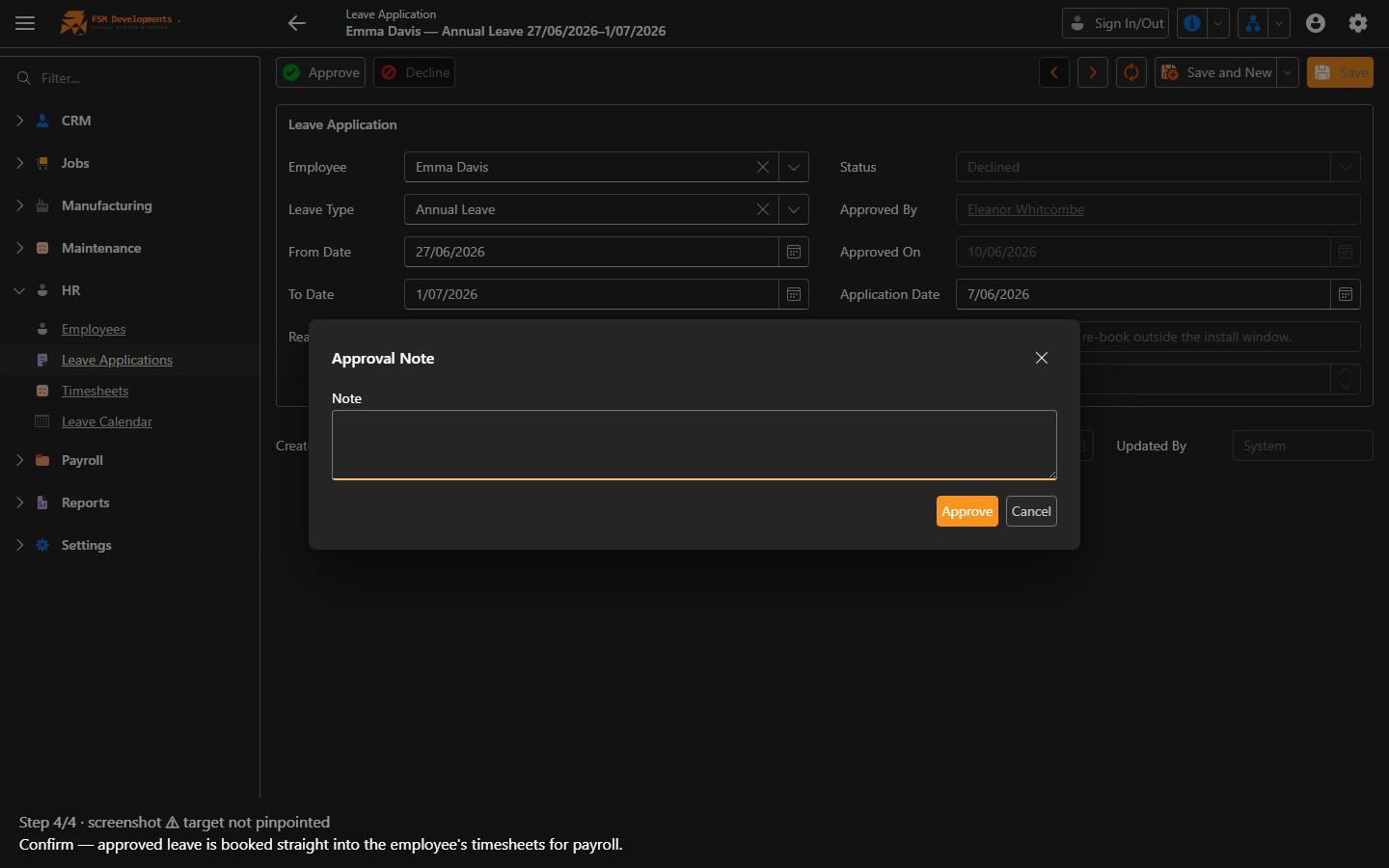Viewport: 1389px width, 868px height.
Task: Open the user account profile icon
Action: 1316,23
